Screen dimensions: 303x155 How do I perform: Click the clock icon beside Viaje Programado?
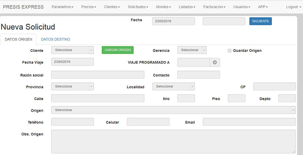[215, 62]
